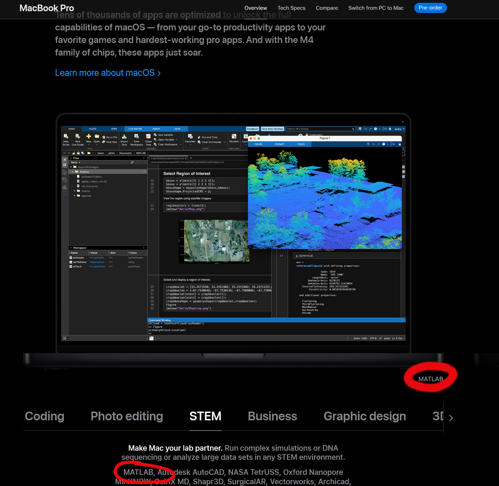Click the blue Pre-order button

click(431, 8)
